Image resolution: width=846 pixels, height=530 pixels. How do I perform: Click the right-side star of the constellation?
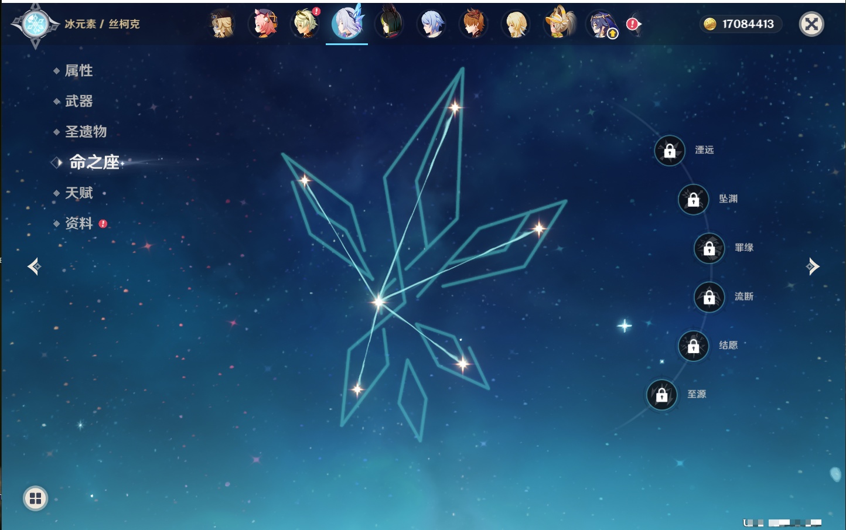click(x=538, y=228)
